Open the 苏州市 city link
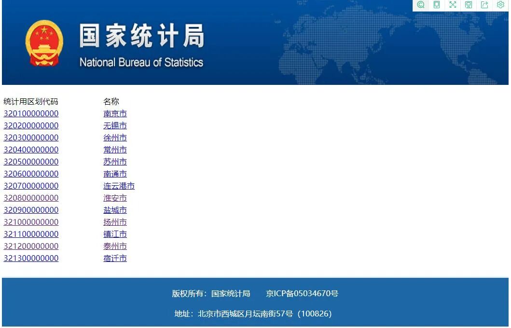511x328 pixels. point(114,162)
